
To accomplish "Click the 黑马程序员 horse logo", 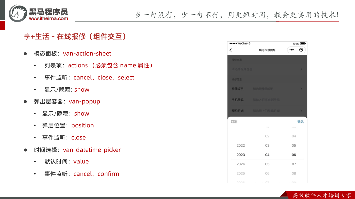I will click(18, 13).
